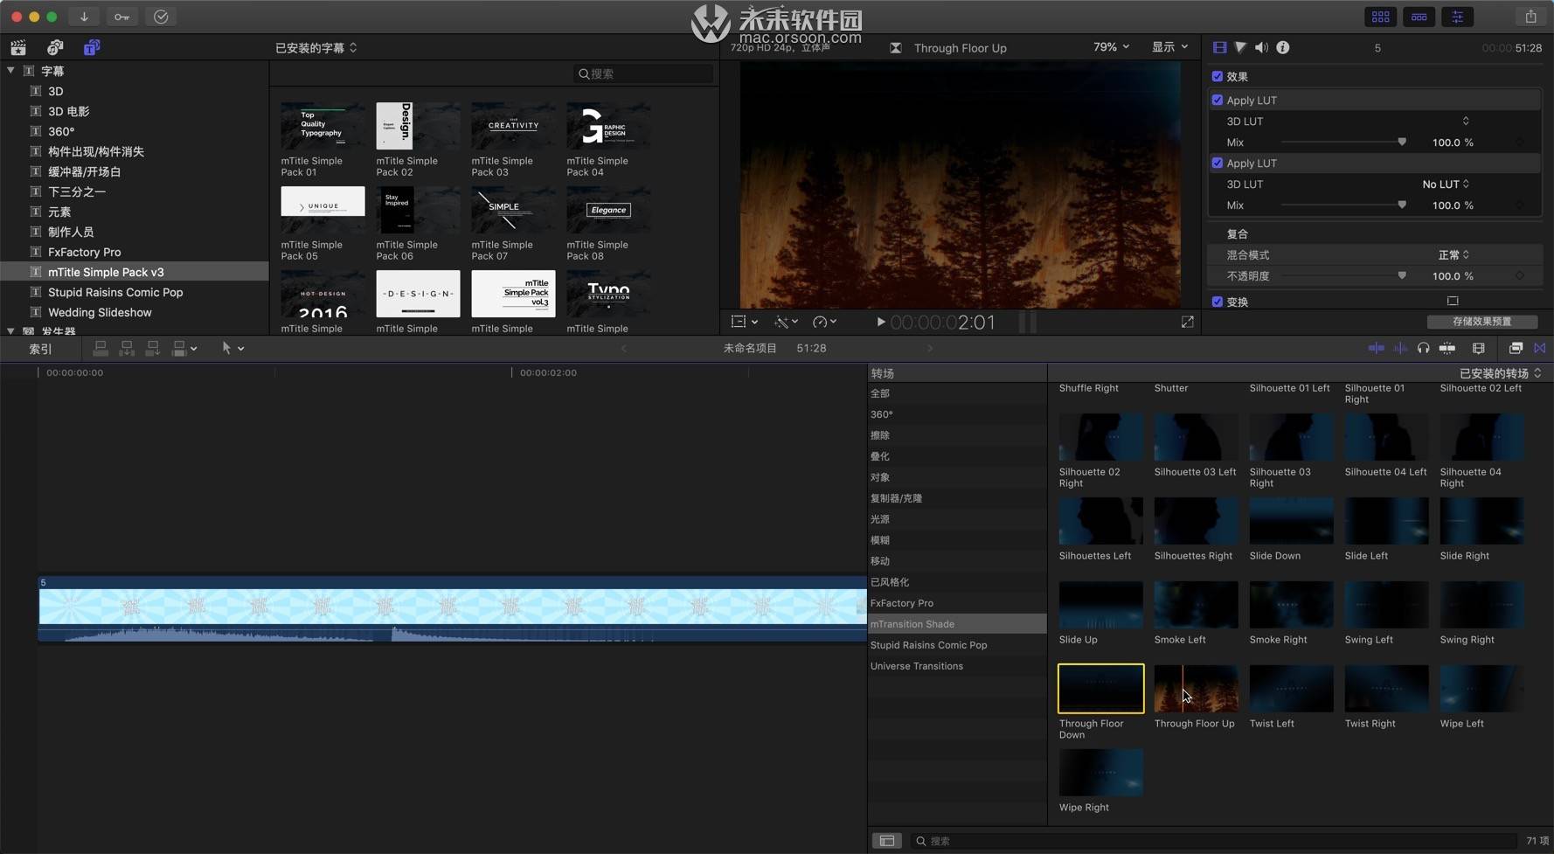This screenshot has width=1554, height=854.
Task: Open the retime speedometer dropdown
Action: [x=824, y=322]
